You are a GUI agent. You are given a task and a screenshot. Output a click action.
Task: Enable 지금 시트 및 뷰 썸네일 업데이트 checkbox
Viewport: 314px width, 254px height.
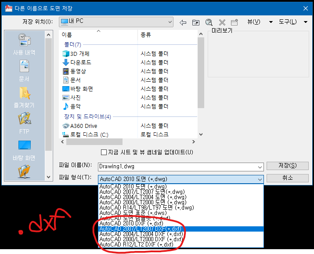click(x=104, y=152)
